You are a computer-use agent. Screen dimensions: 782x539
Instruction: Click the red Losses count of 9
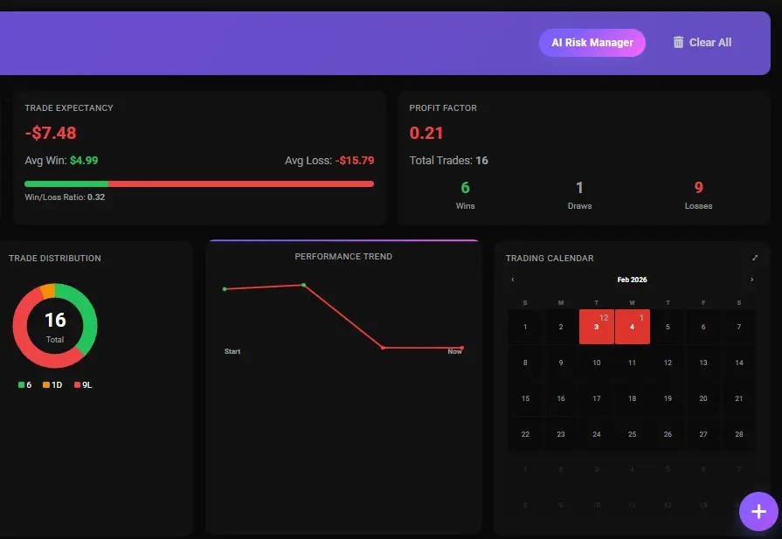pyautogui.click(x=698, y=186)
